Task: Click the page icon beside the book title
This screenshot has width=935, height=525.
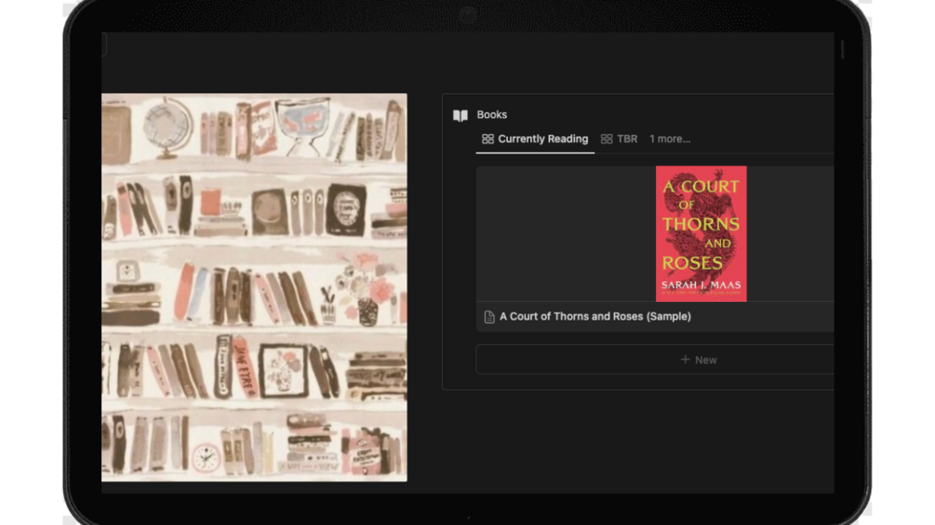Action: pos(489,317)
